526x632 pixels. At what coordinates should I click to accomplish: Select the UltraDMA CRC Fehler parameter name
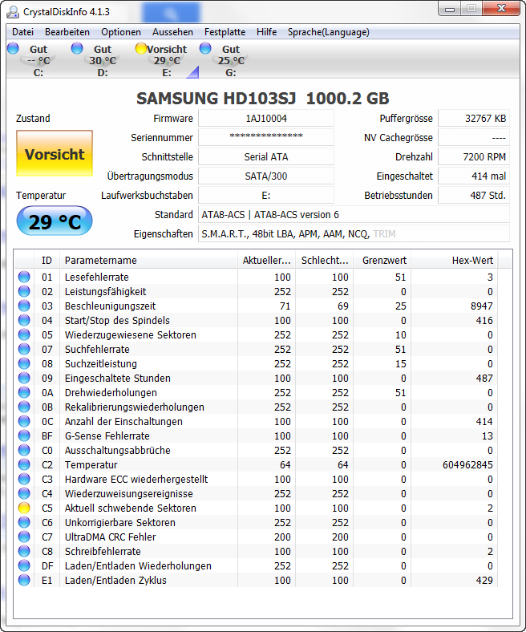(110, 537)
